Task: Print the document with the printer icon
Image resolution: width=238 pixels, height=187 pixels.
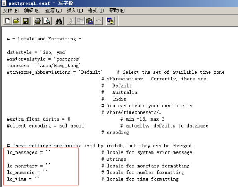Action: [38, 21]
